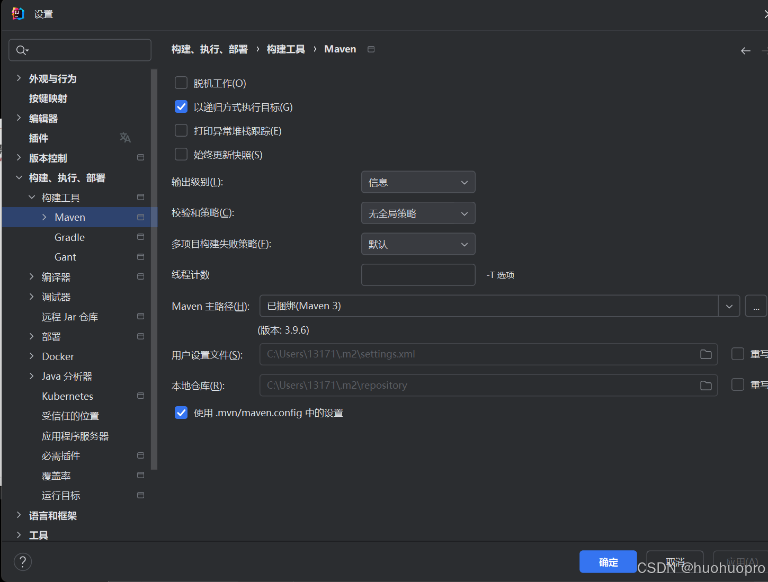The height and width of the screenshot is (582, 768).
Task: Click 构建工具 in the breadcrumb
Action: point(286,49)
